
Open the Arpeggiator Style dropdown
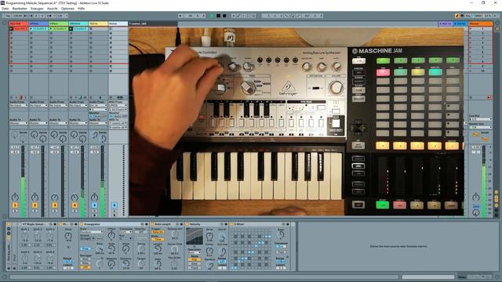tap(92, 232)
